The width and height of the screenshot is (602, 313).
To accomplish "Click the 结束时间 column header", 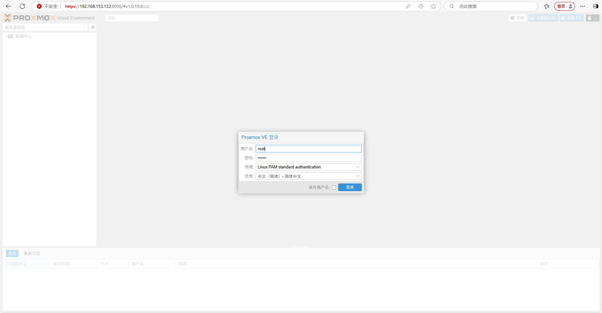I will (73, 264).
